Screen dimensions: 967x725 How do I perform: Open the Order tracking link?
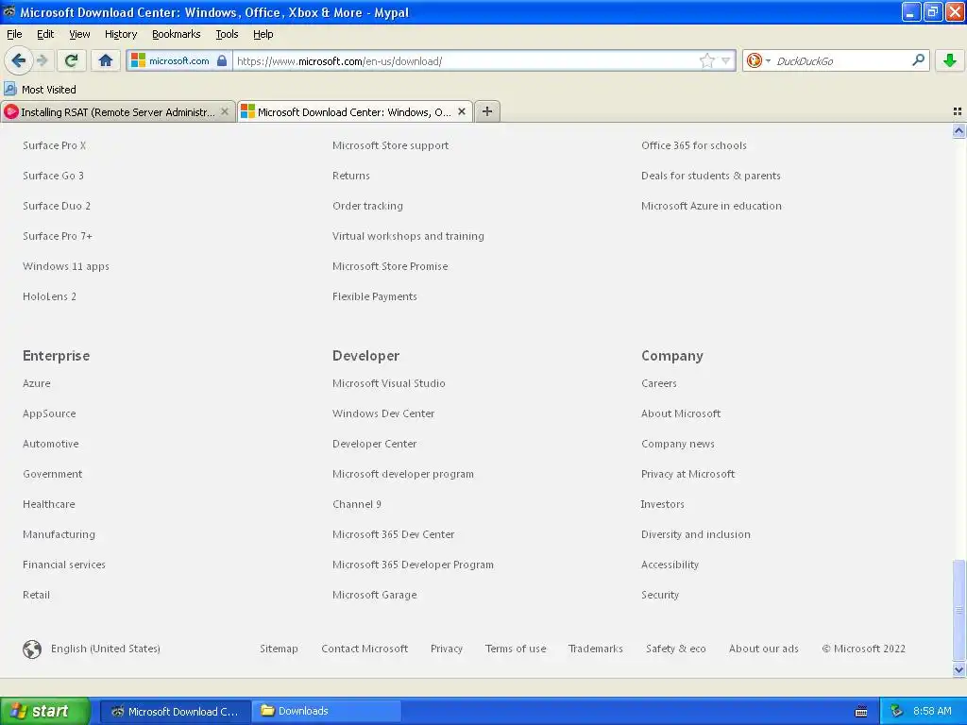(x=367, y=206)
